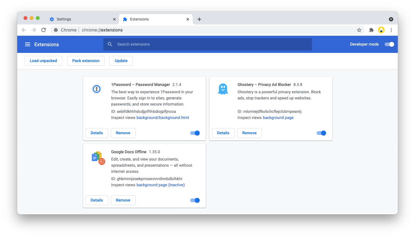Toggle Developer mode off
The height and width of the screenshot is (237, 415).
[389, 44]
